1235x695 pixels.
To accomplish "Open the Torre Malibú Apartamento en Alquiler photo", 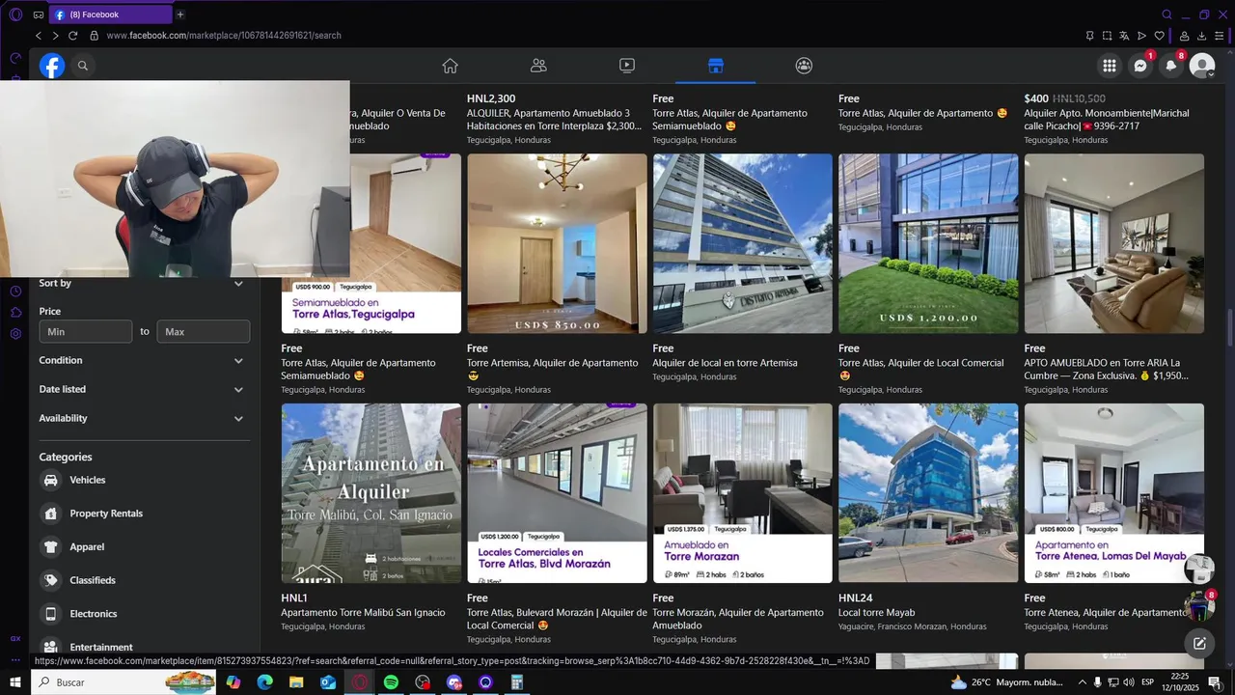I will tap(371, 493).
